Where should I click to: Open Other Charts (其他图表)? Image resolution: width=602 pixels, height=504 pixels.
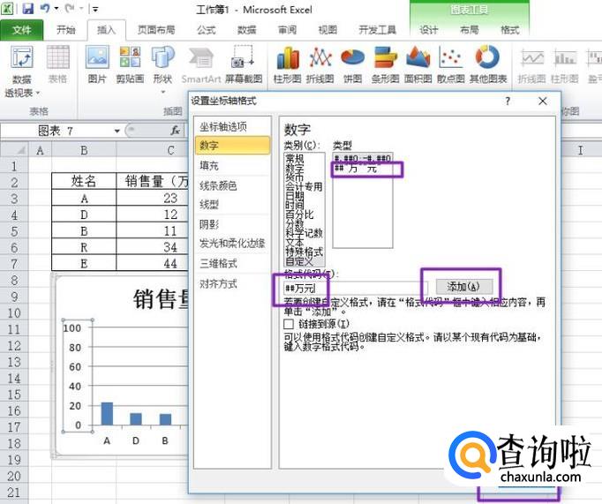[x=488, y=64]
